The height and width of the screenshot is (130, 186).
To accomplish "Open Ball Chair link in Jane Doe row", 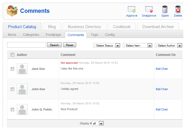I will click(162, 69).
